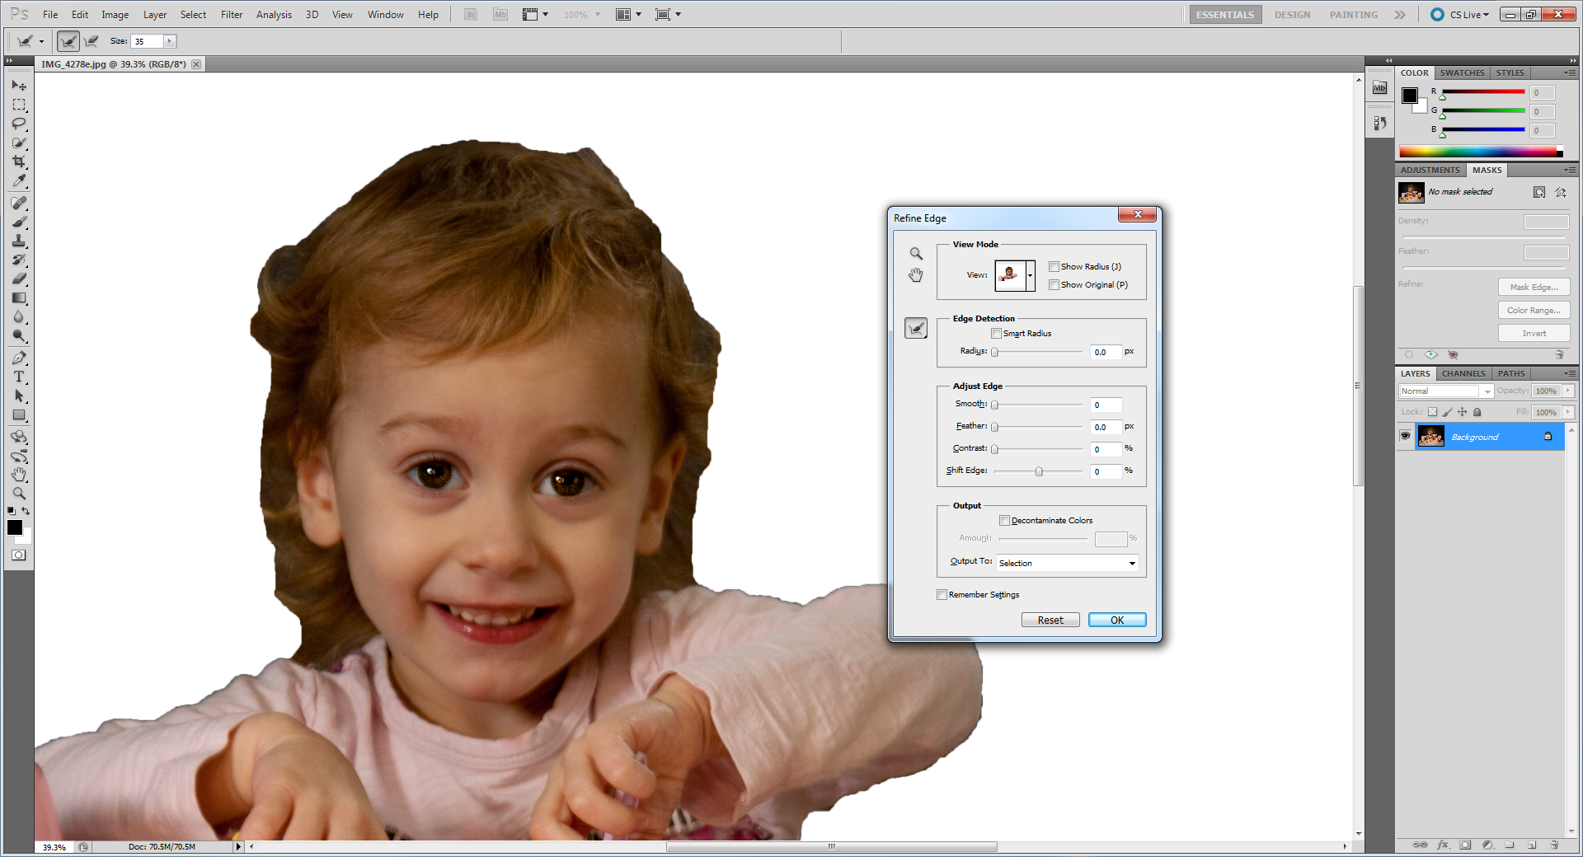Open the brush Size dropdown arrow
Screen dimensions: 1583x857
[169, 41]
